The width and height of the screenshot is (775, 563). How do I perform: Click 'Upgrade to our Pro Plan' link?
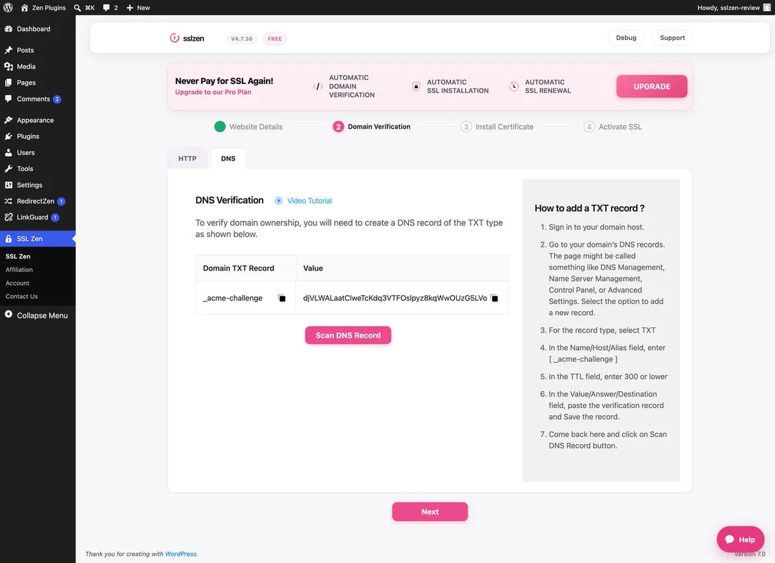(x=213, y=92)
